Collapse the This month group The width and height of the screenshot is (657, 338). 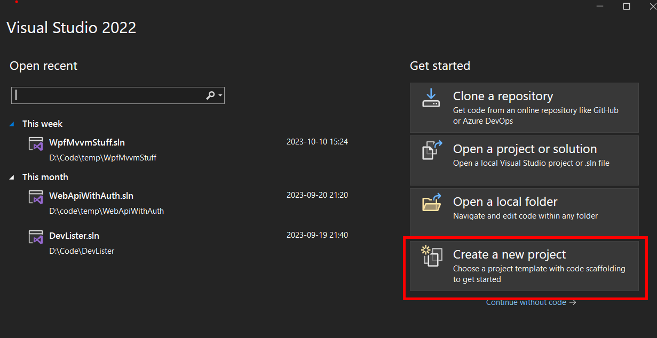(x=12, y=177)
